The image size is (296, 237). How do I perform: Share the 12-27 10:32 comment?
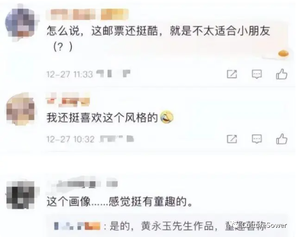pos(232,139)
